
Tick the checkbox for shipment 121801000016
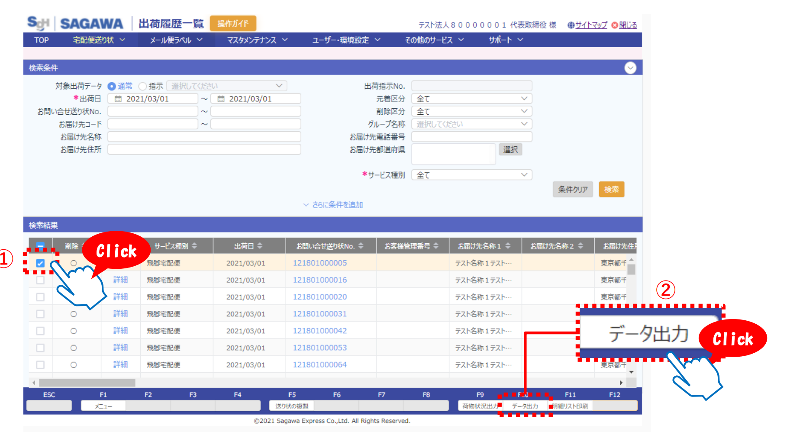coord(40,280)
